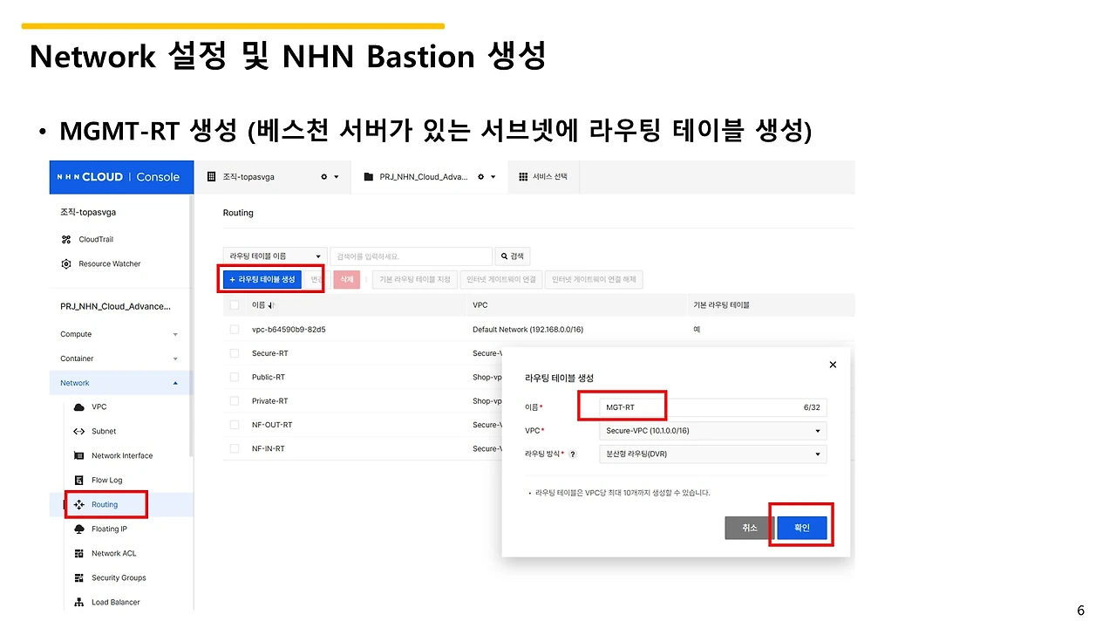Image resolution: width=1116 pixels, height=628 pixels.
Task: Open Network Interface in the sidebar
Action: point(122,455)
